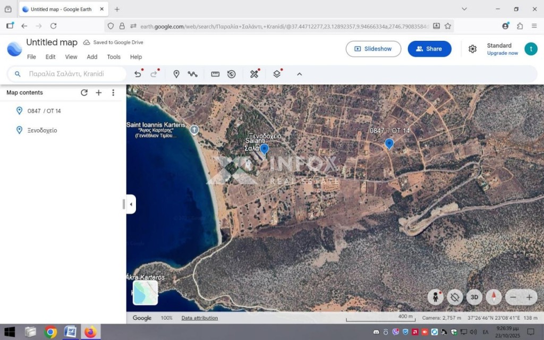Start the Slideshow
This screenshot has height=340, width=544.
[x=373, y=49]
